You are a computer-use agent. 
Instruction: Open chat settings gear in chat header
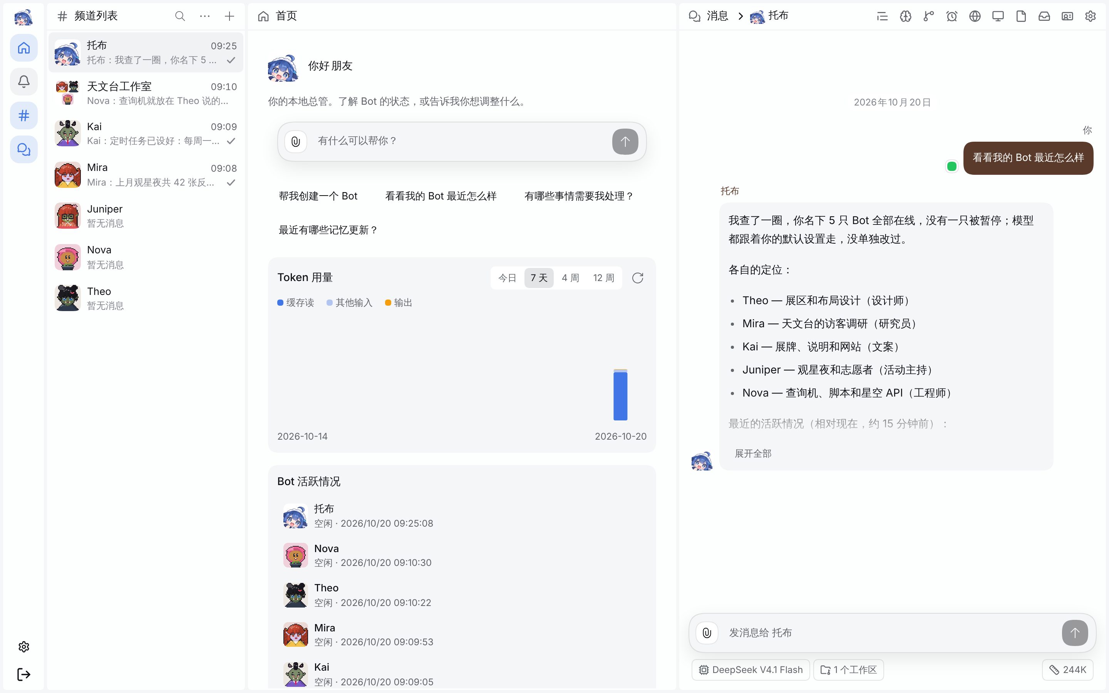click(1091, 16)
